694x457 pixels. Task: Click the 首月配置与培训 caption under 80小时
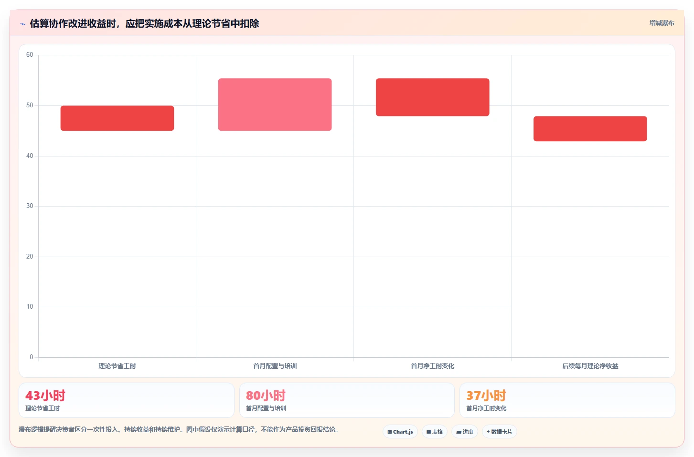(266, 408)
